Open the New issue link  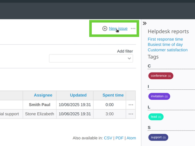[x=118, y=28]
